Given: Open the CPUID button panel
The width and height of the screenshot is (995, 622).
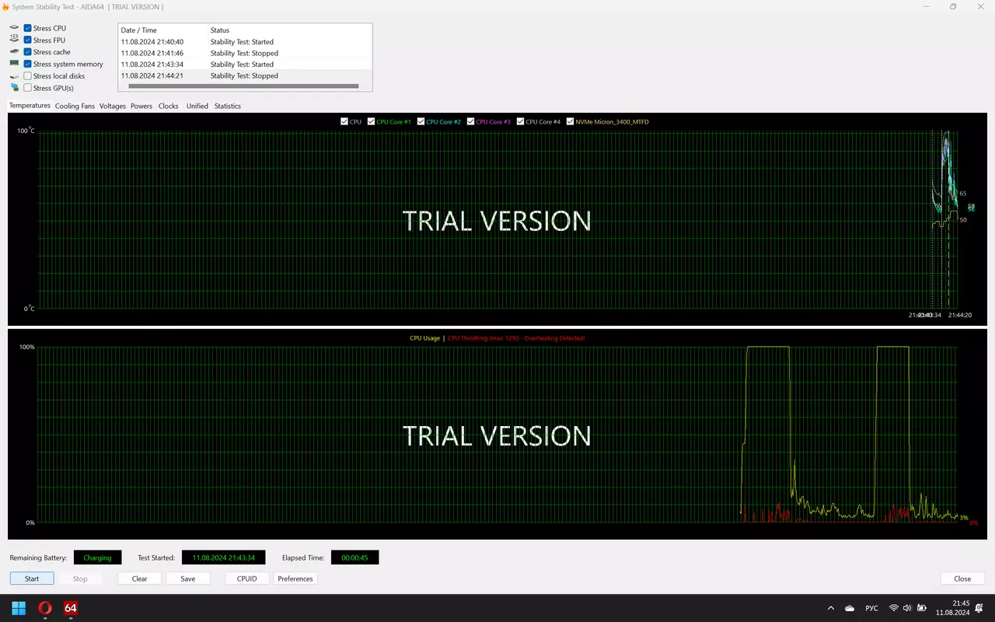Looking at the screenshot, I should click(246, 578).
